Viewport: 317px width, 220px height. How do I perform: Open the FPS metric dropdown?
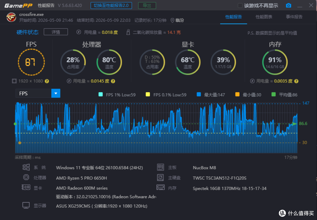pyautogui.click(x=56, y=94)
